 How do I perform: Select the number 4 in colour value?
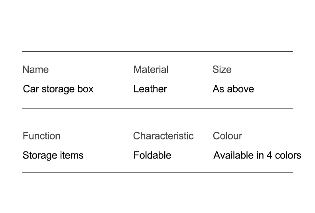tap(270, 155)
